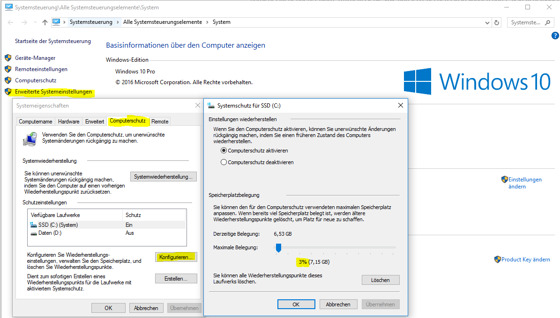Open Remoteeinstellungen link

(x=41, y=69)
